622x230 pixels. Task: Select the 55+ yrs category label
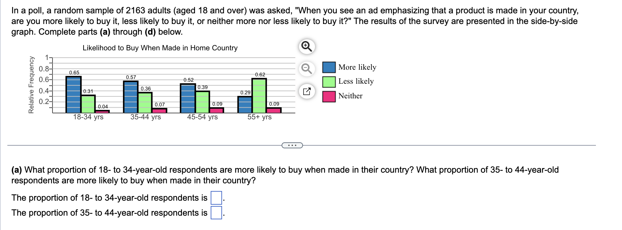tap(260, 117)
